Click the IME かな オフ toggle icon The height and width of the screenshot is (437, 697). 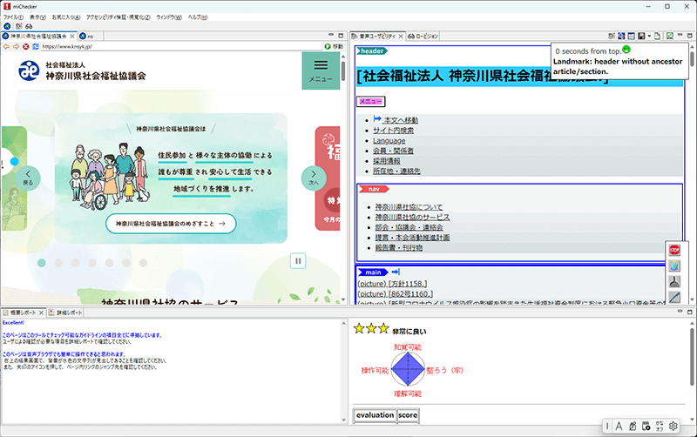point(660,427)
